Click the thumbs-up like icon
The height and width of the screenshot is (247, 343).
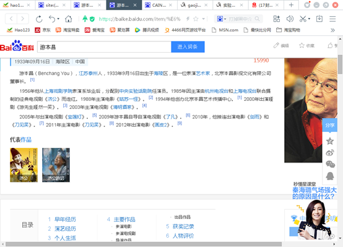coord(330,46)
